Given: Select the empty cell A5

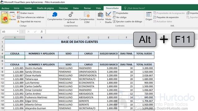Looking at the screenshot, I should coord(15,57).
